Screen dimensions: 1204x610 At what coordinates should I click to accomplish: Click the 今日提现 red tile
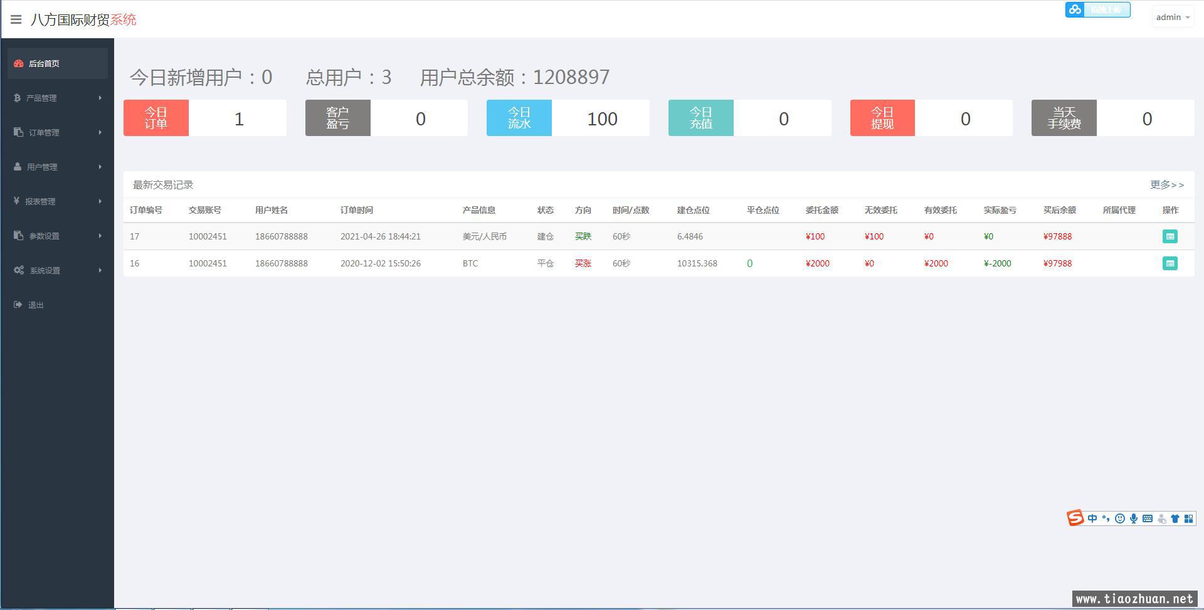(x=882, y=118)
